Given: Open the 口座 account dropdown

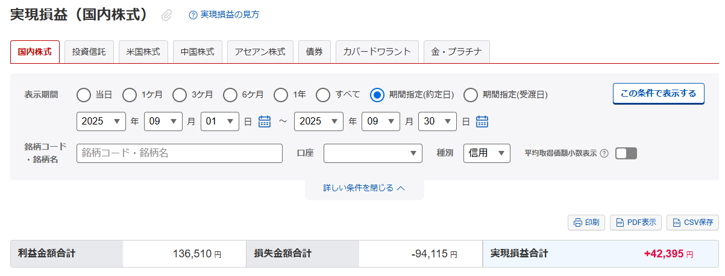Looking at the screenshot, I should click(372, 153).
